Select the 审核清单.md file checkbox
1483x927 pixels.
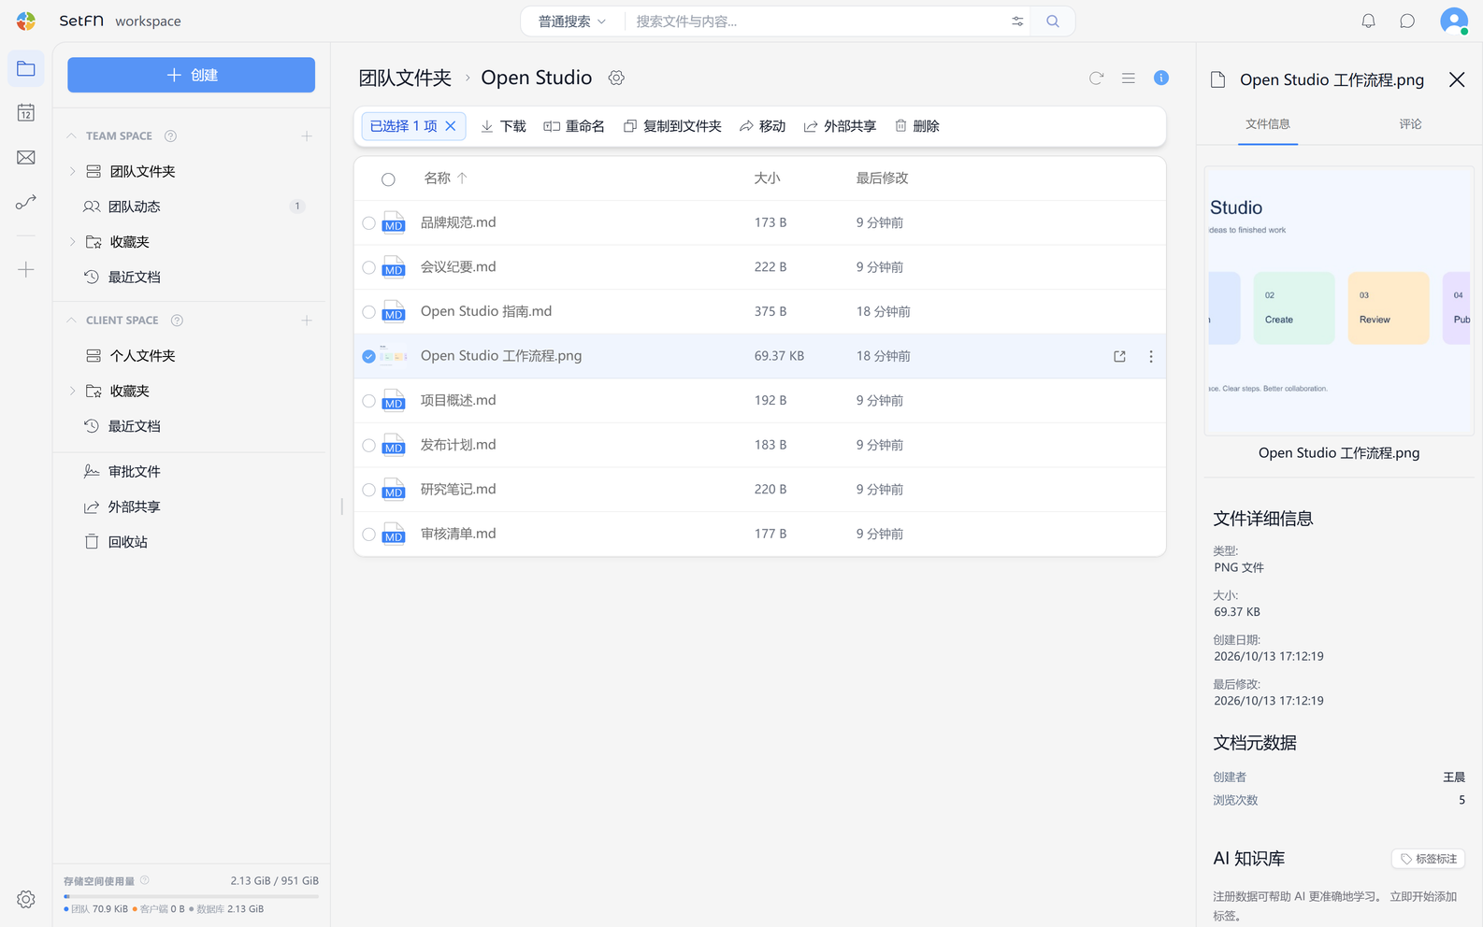(369, 535)
